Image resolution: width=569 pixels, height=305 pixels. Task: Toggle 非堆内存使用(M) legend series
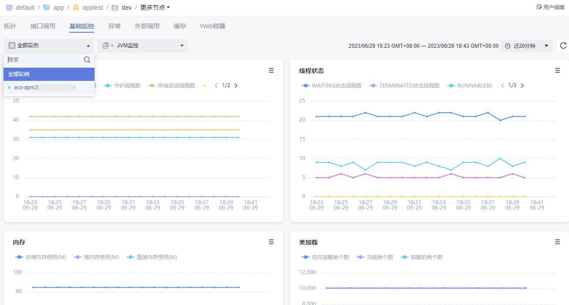click(x=41, y=257)
